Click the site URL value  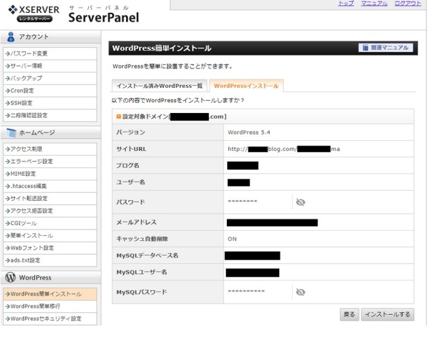point(284,149)
